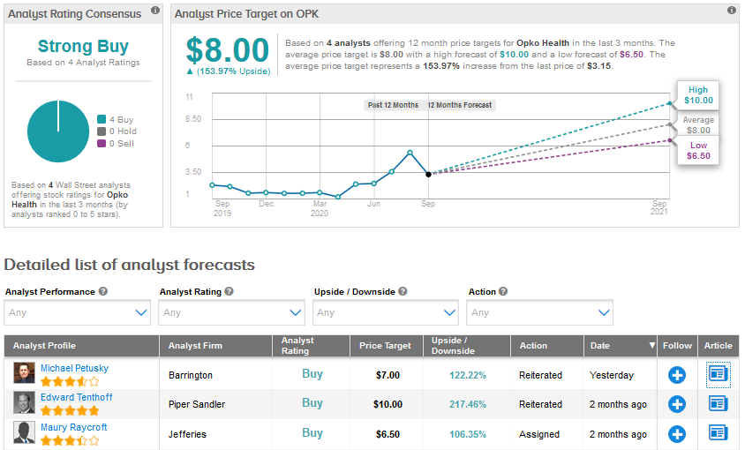Image resolution: width=745 pixels, height=450 pixels.
Task: Open info icon on Analyst Price Target panel
Action: tap(732, 10)
